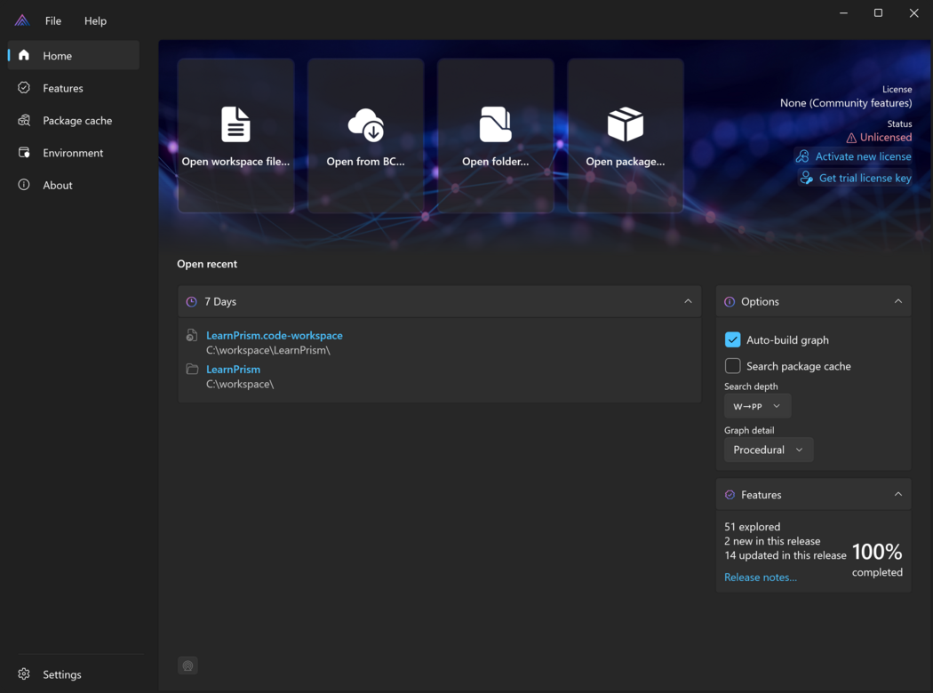Maximize the application window
This screenshot has width=933, height=693.
point(878,13)
